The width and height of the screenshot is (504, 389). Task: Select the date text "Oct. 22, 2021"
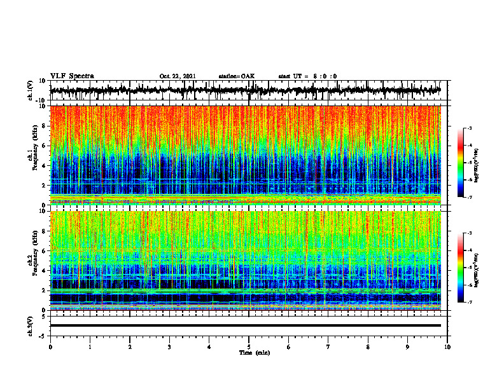(178, 76)
